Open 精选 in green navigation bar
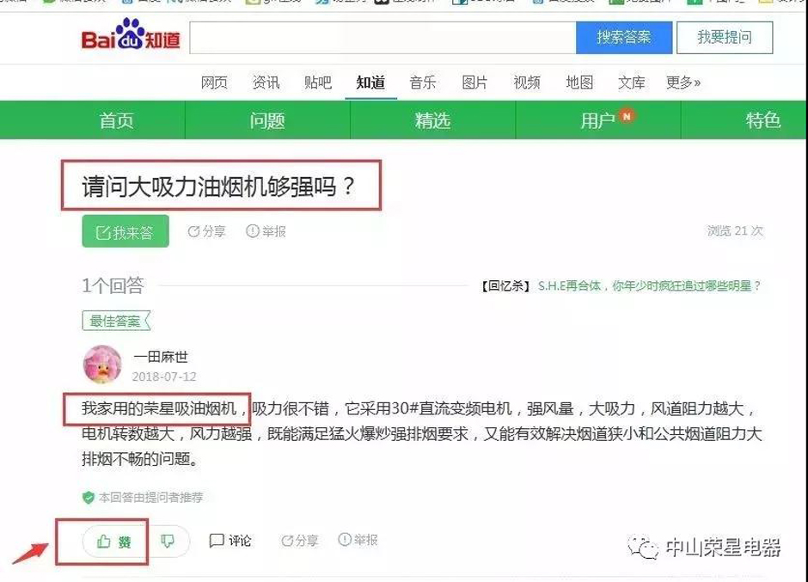This screenshot has width=808, height=582. 432,120
